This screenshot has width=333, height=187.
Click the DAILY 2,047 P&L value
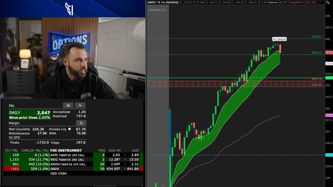[43, 113]
